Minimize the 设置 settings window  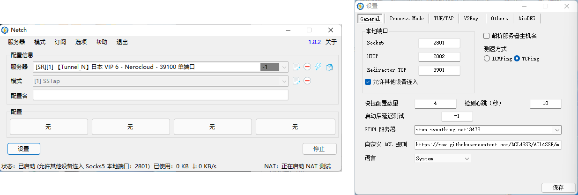[524, 6]
